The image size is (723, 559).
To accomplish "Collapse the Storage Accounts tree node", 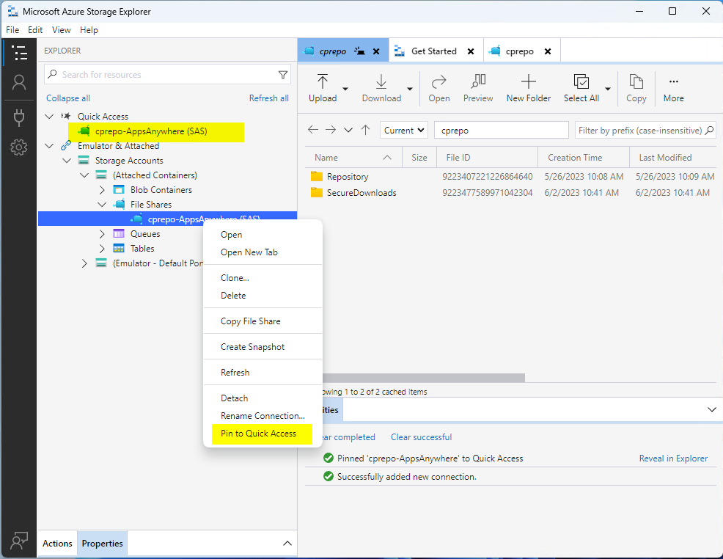I will [67, 161].
